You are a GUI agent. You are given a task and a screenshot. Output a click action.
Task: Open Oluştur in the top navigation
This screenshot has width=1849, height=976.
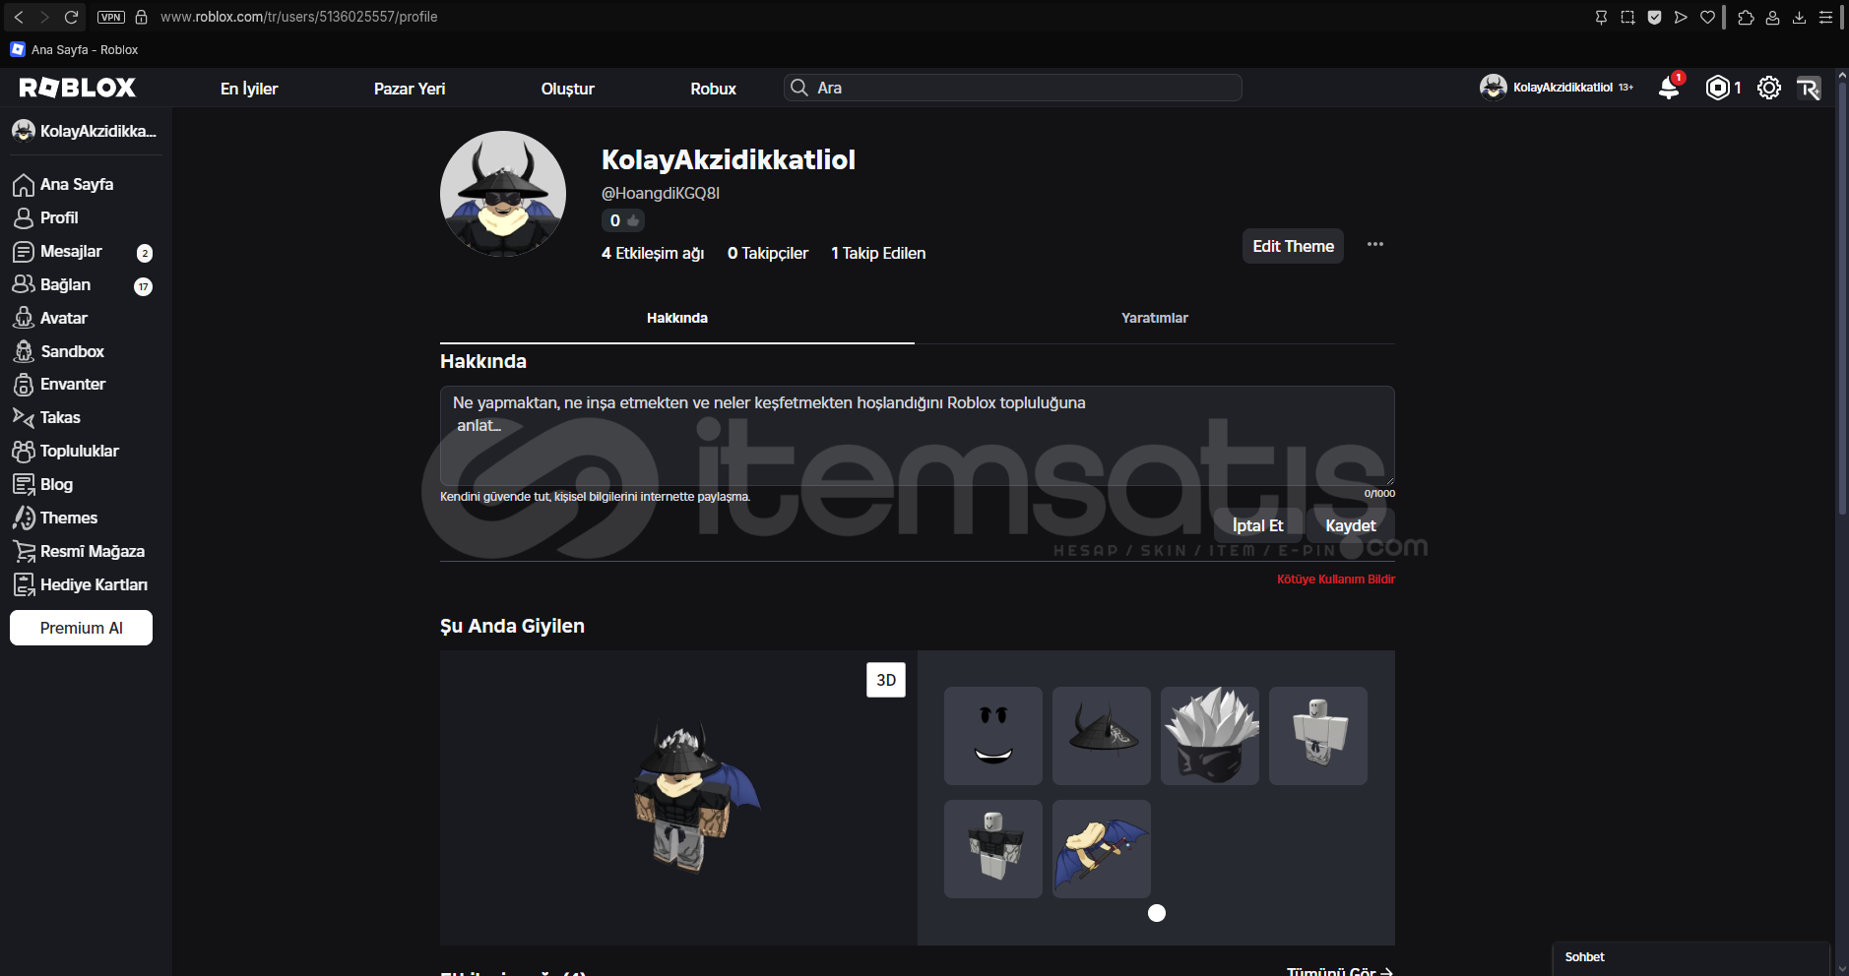coord(568,89)
